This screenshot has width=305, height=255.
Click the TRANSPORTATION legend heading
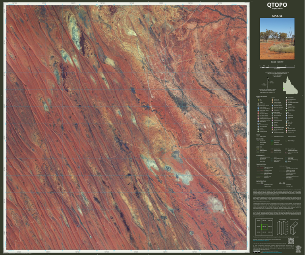261,164
